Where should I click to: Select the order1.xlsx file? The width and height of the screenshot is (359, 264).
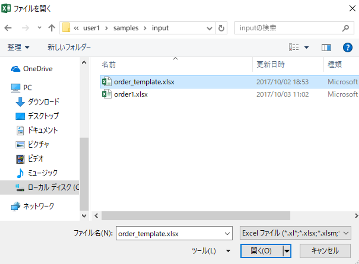(x=131, y=94)
